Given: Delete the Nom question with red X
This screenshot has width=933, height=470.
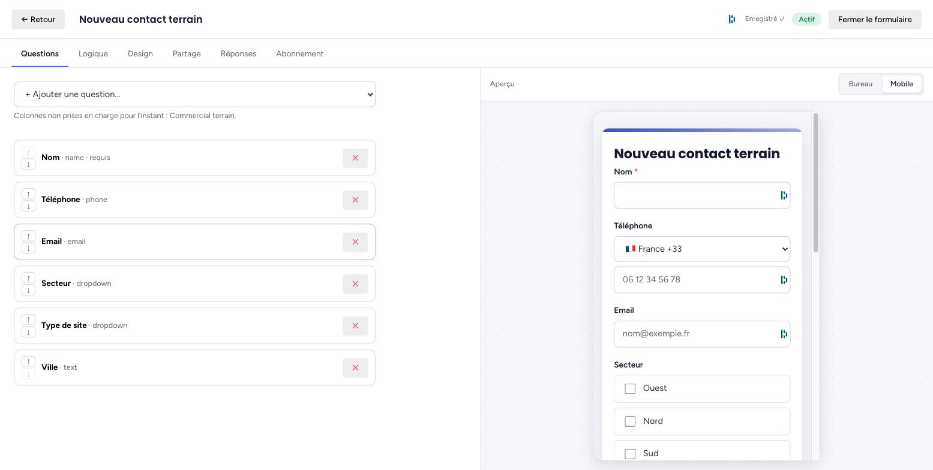Looking at the screenshot, I should click(355, 158).
